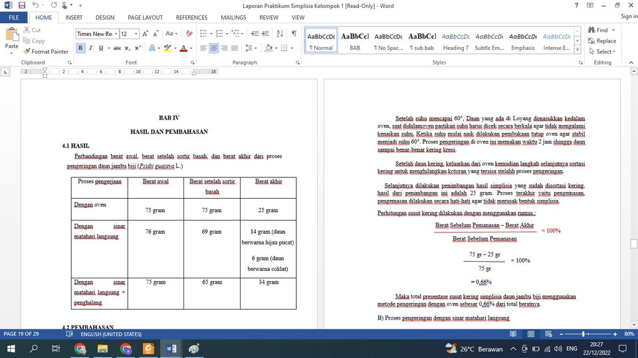Apply superscript formatting
Screen dimensions: 638x358
(x=138, y=48)
